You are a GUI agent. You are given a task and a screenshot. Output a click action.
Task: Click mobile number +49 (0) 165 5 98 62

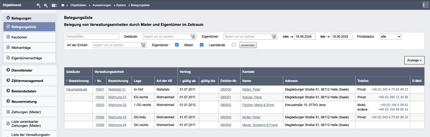394,105
